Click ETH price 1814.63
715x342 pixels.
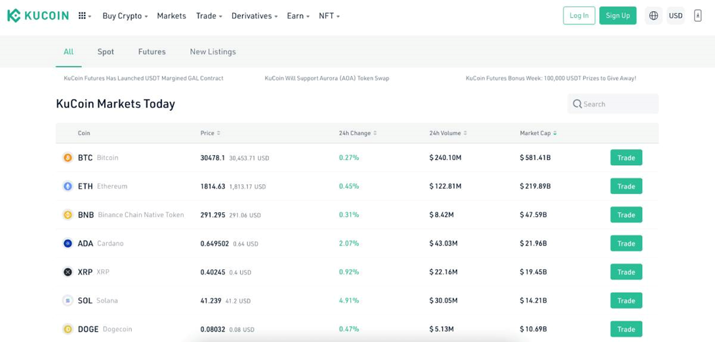coord(213,186)
